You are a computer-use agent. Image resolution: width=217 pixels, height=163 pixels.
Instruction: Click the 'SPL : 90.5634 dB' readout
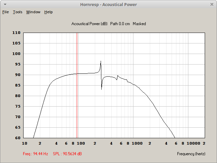pyautogui.click(x=67, y=153)
